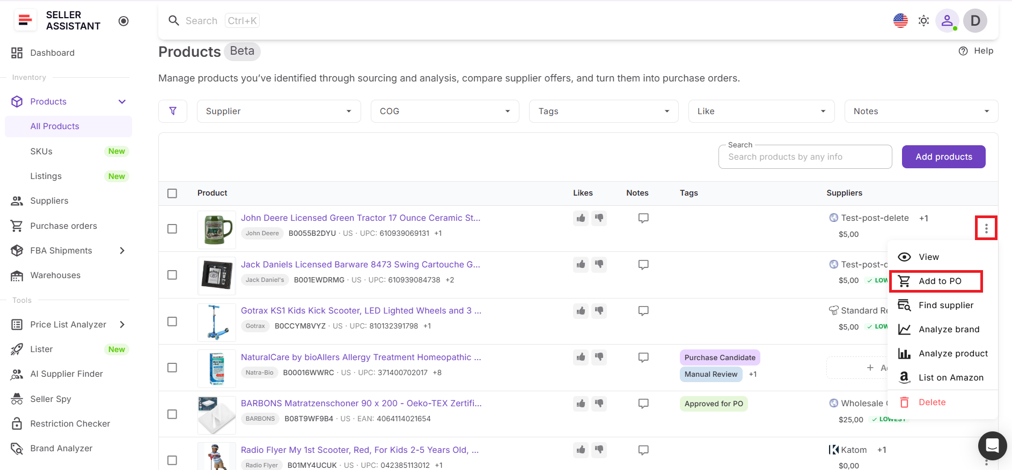The width and height of the screenshot is (1012, 470).
Task: Like the John Deere product
Action: pyautogui.click(x=581, y=218)
